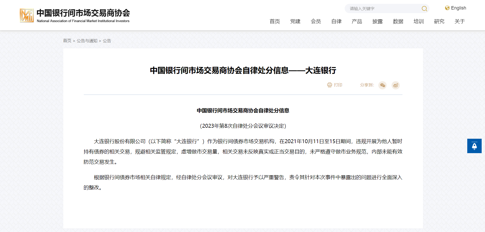Image resolution: width=485 pixels, height=232 pixels.
Task: Open 公告与通知 breadcrumb link
Action: 87,41
